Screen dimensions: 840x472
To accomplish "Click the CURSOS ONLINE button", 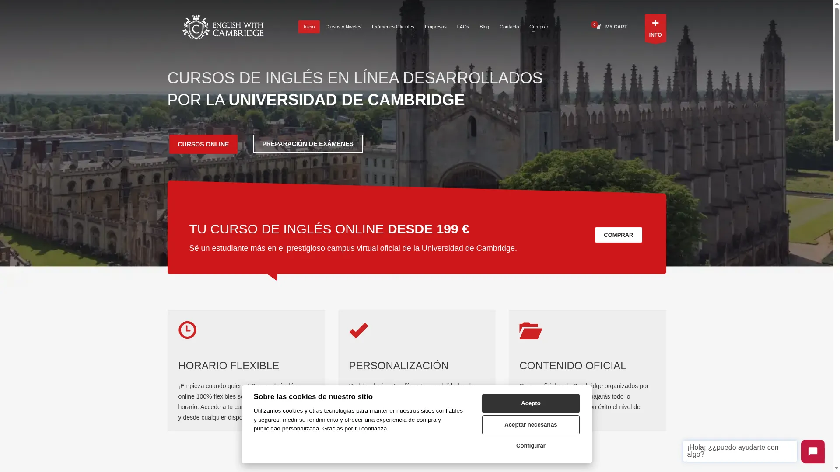I will [203, 144].
